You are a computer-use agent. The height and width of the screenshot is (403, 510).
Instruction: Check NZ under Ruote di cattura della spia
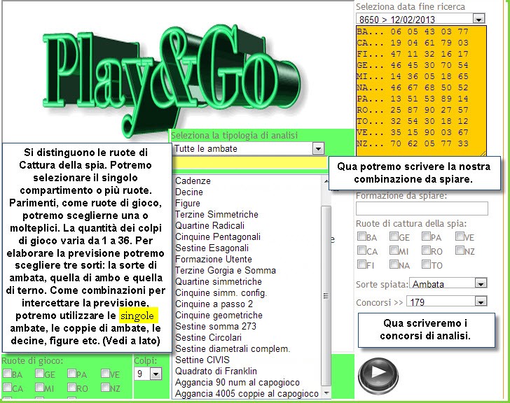coord(460,250)
